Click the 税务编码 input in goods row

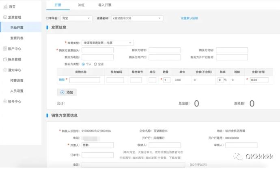coord(115,80)
